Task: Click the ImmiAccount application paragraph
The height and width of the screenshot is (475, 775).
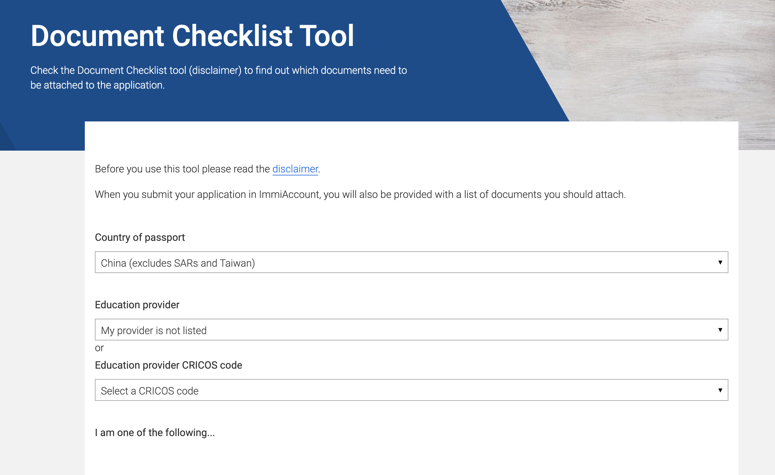Action: [360, 195]
